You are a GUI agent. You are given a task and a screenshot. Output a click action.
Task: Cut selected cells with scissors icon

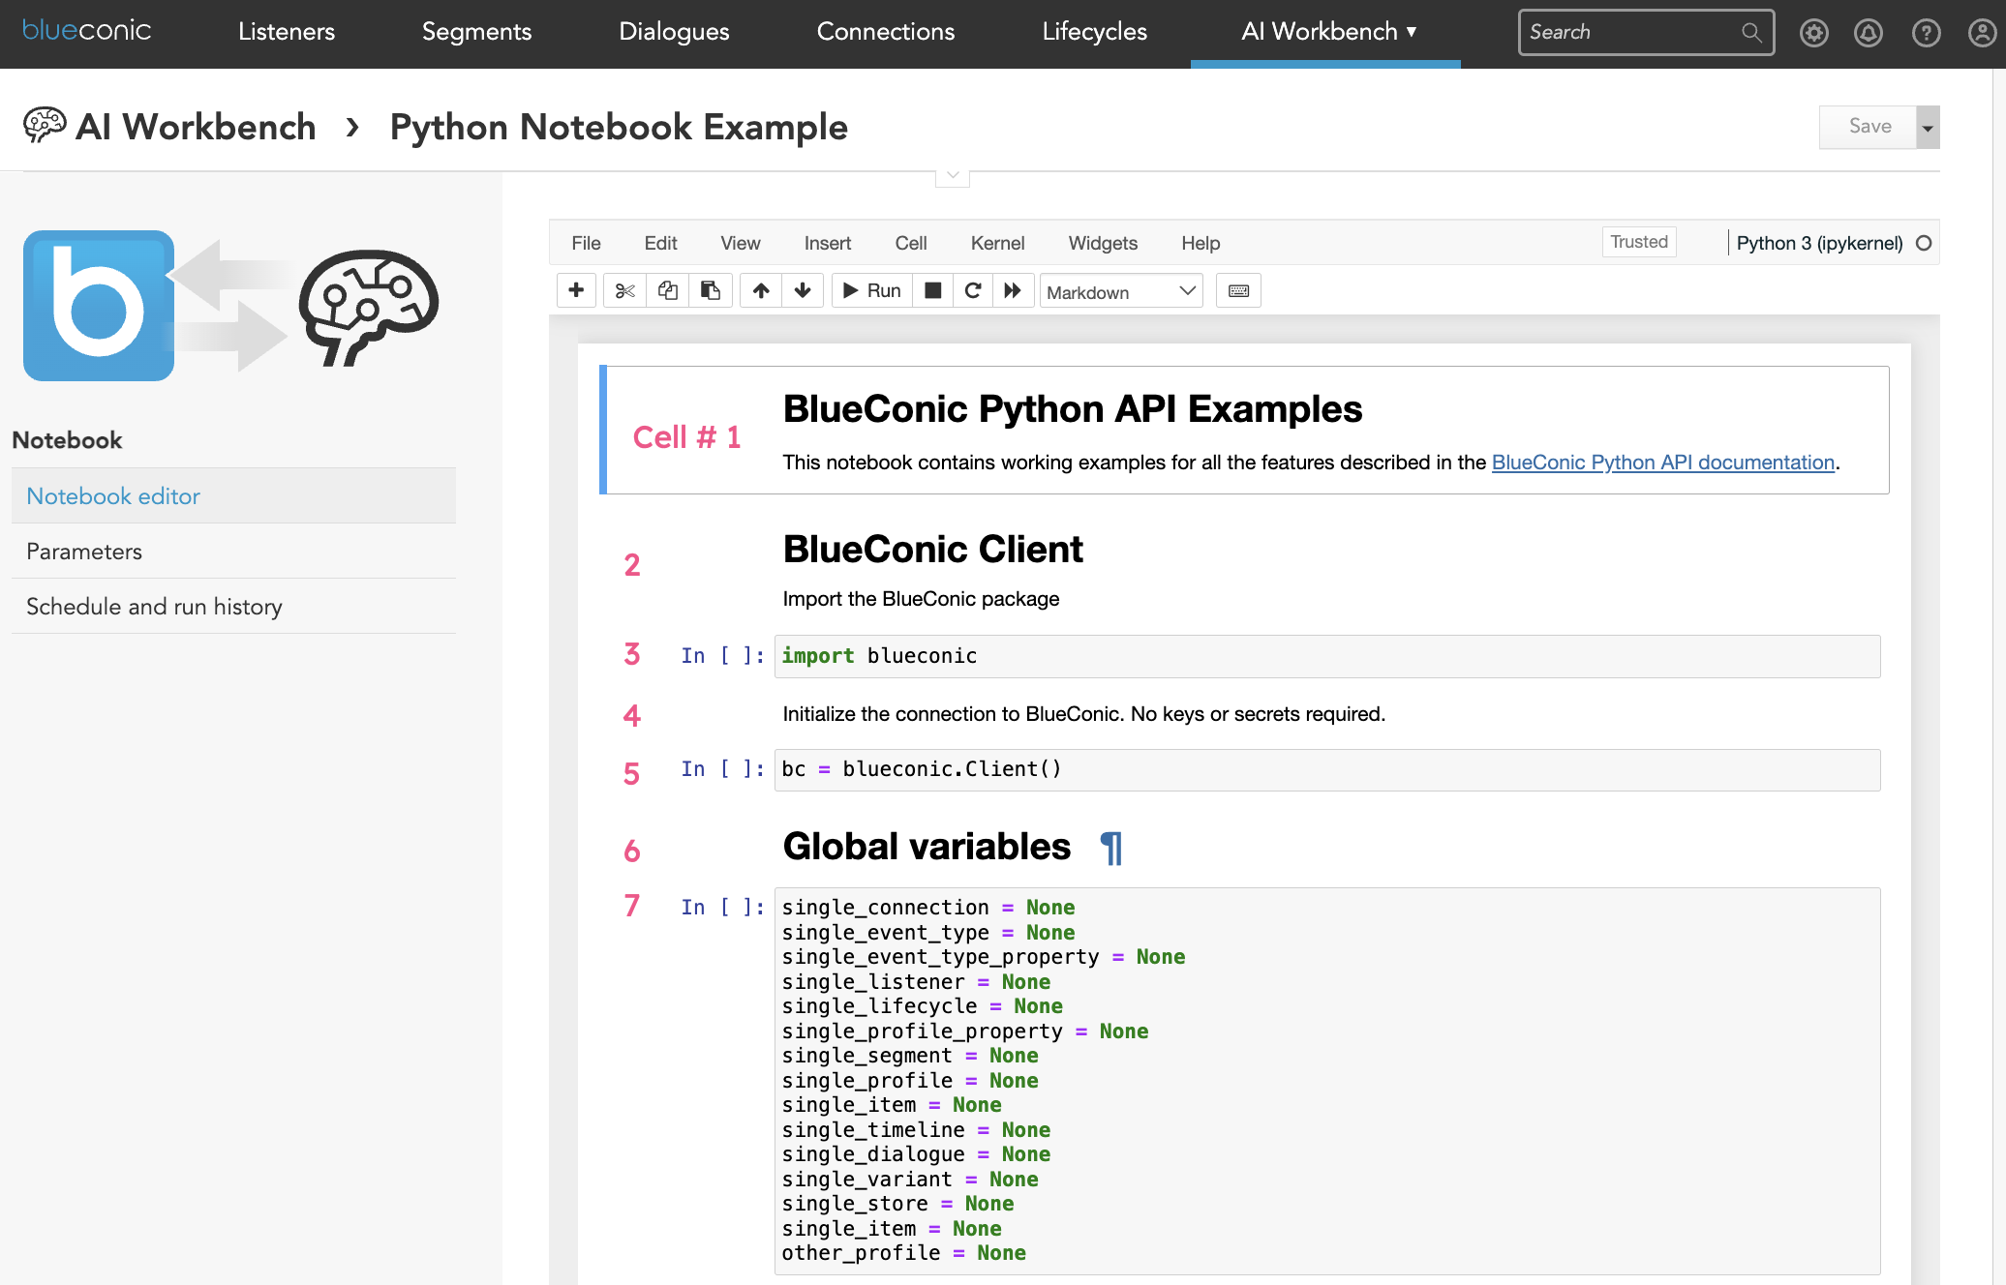click(624, 290)
